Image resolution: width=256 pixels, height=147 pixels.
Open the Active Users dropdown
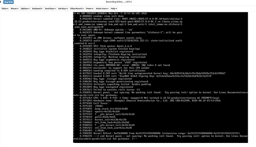102,9
